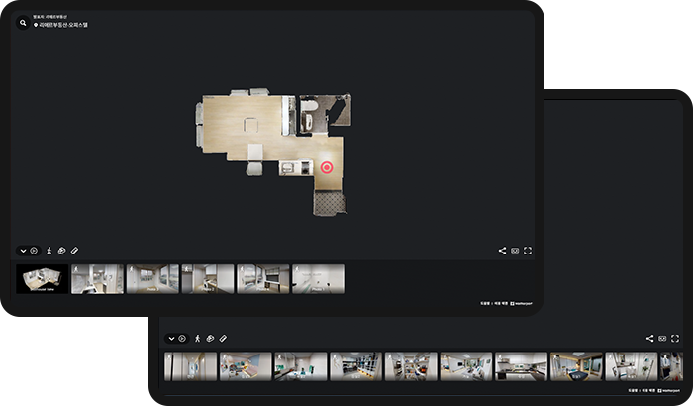Select the measurement ruler tool in front window
The width and height of the screenshot is (693, 406).
coord(74,251)
